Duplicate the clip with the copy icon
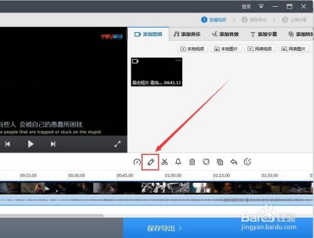Screen dimensions: 314x238 click(220, 162)
